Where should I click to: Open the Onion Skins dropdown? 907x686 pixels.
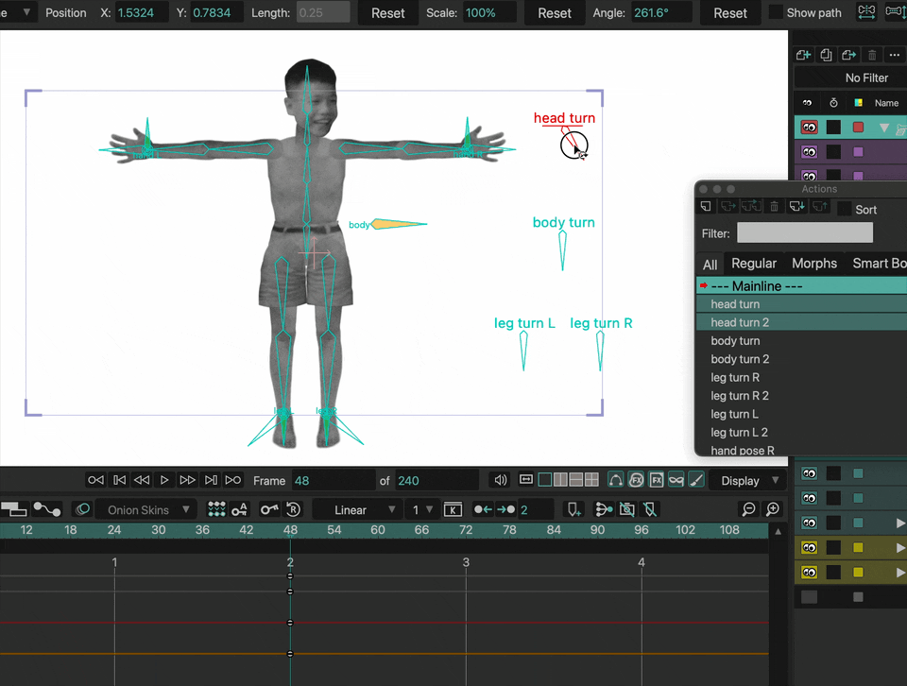pos(144,509)
